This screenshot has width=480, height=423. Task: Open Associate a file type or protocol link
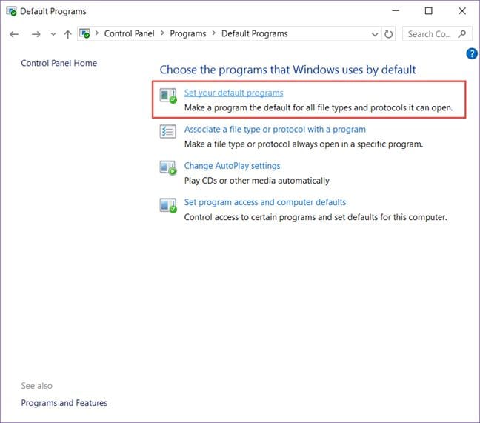(x=275, y=129)
